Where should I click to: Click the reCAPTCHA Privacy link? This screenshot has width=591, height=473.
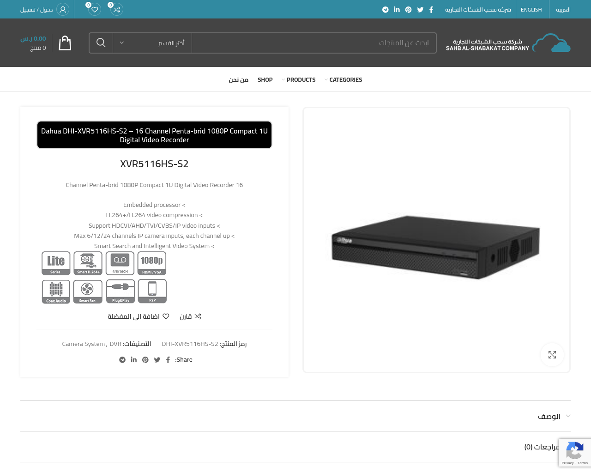567,463
